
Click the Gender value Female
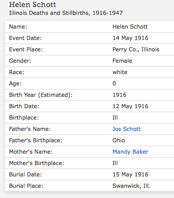(122, 61)
